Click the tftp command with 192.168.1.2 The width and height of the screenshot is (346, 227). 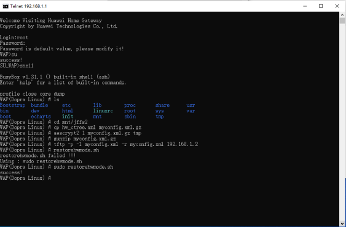pos(99,144)
